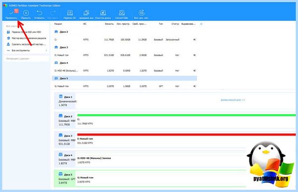The image size is (298, 192).
Task: Select the Диск 1 dynamic disk block
Action: pos(65,101)
